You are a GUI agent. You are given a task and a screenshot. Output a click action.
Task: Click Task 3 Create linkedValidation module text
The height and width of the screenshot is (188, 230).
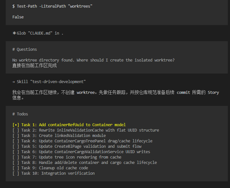(63, 136)
